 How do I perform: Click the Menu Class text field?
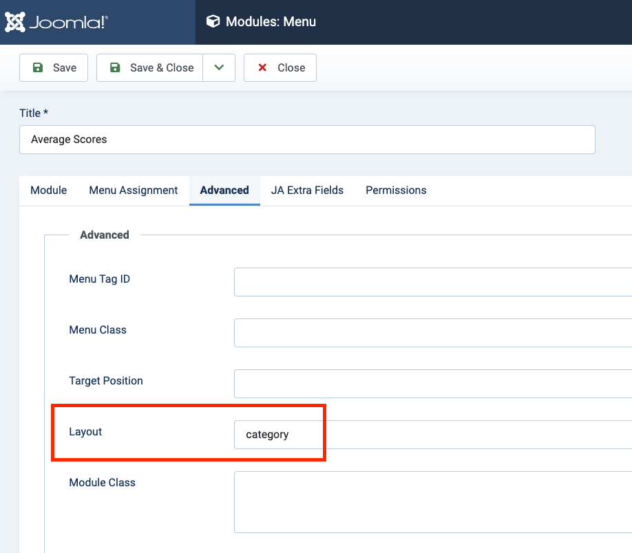coord(432,333)
